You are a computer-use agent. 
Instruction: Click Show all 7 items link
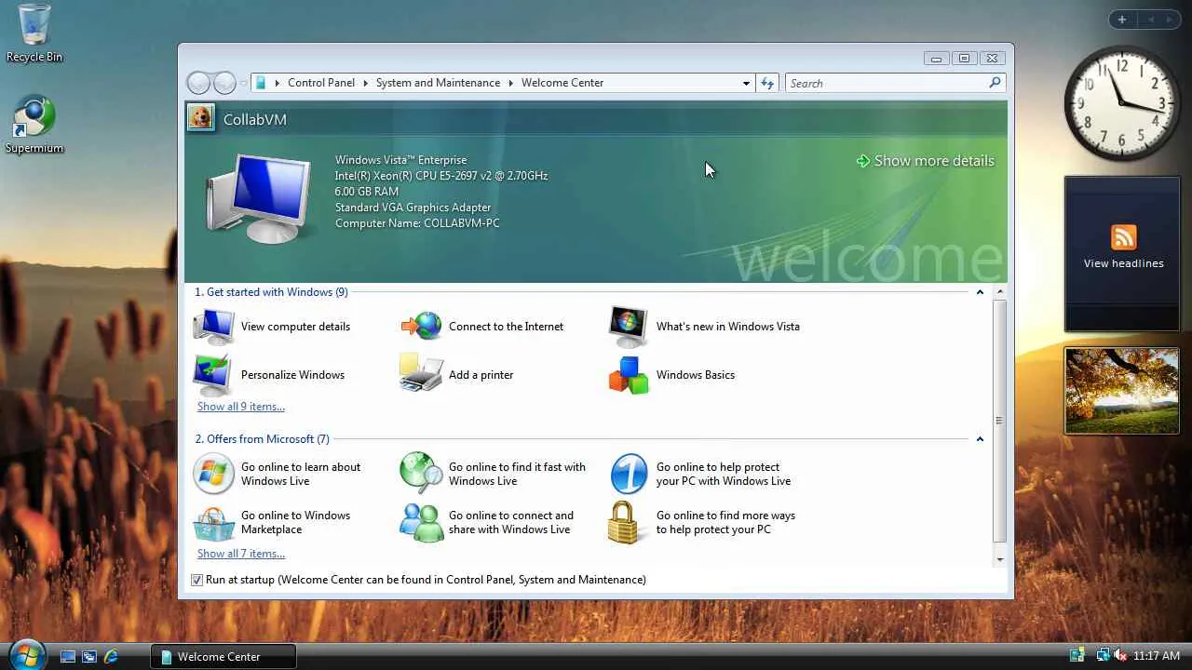coord(241,554)
